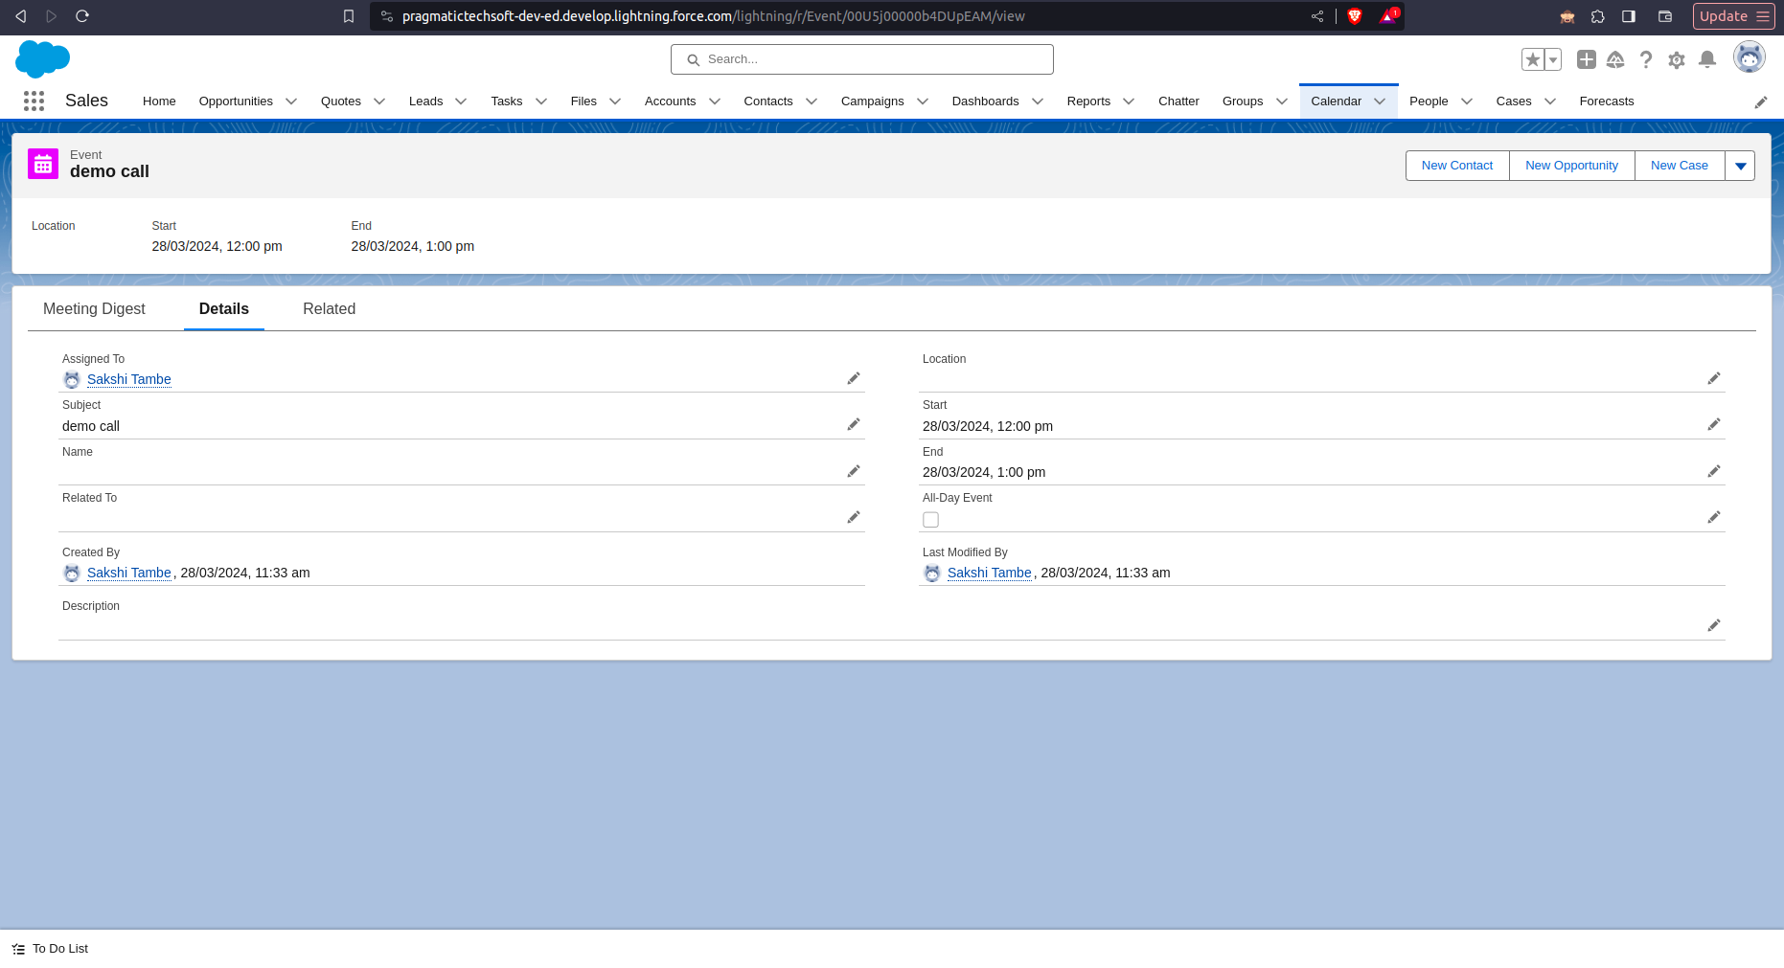Screen dimensions: 1784x968
Task: Toggle the browser sidebar panel icon
Action: point(1629,16)
